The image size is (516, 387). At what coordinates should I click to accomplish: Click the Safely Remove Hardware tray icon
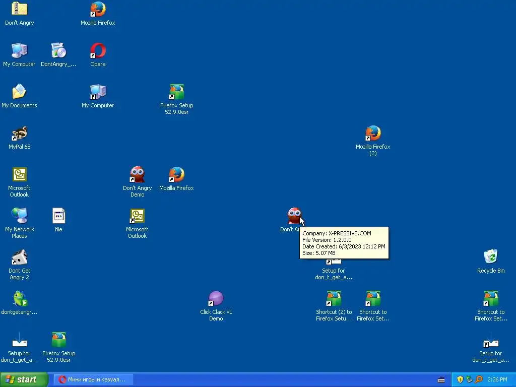tap(469, 379)
